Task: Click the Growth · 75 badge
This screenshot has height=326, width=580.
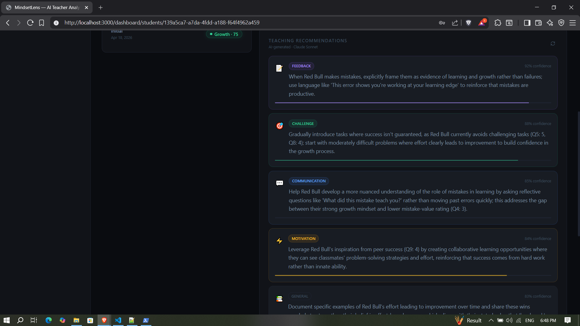Action: tap(224, 34)
